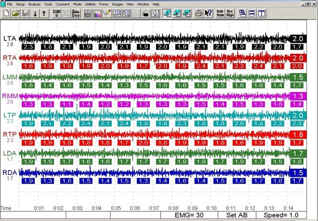Select the LMM channel label
The height and width of the screenshot is (221, 318).
10,77
